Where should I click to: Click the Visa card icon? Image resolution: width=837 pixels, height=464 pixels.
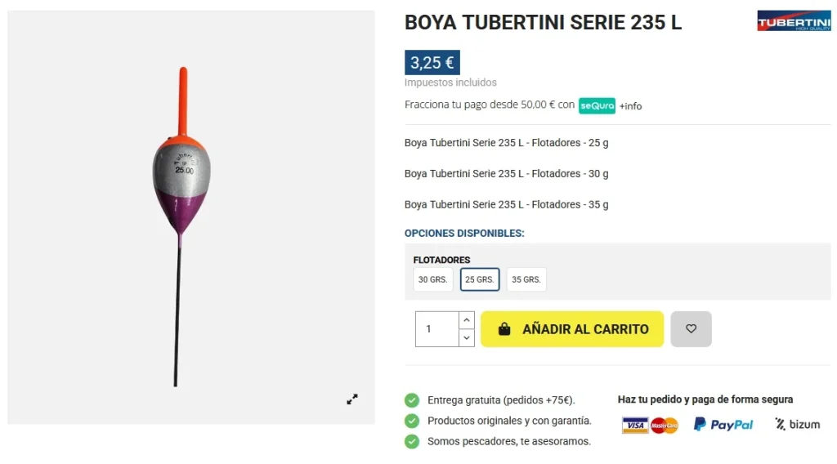click(634, 425)
